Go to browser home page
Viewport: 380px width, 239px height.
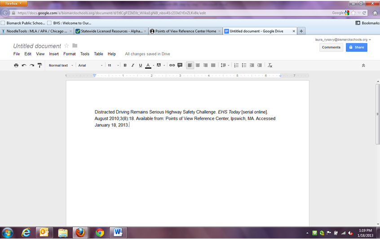[375, 13]
